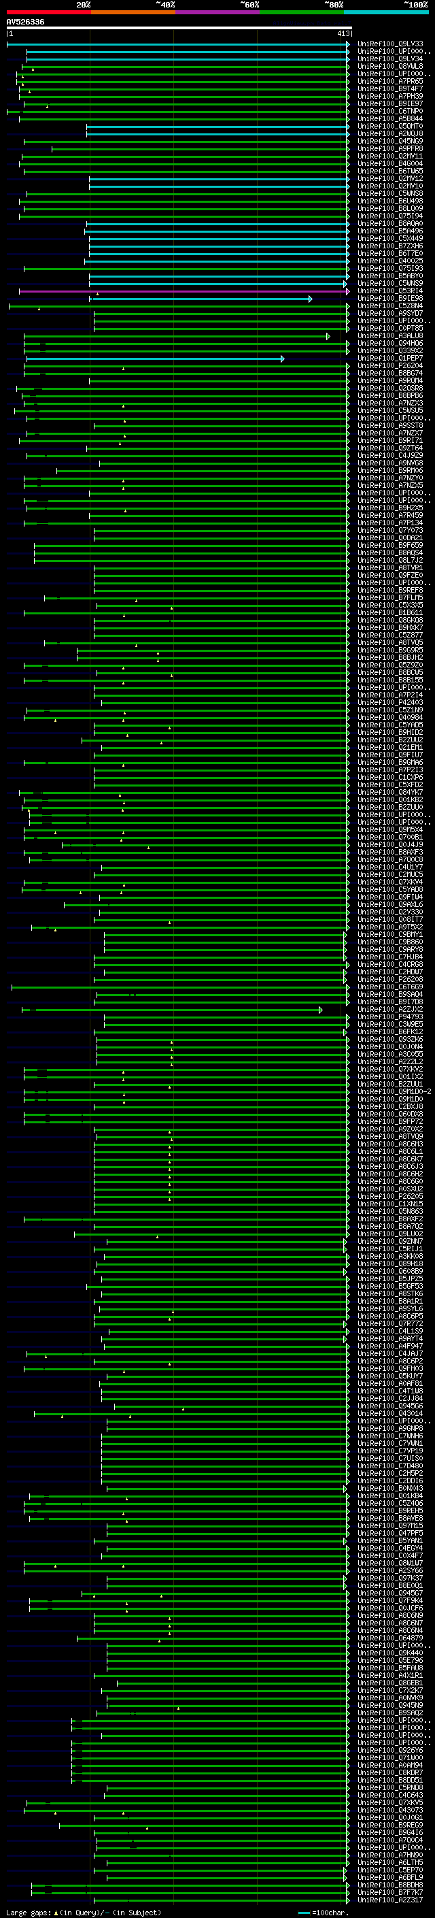
Task: Select hit label UniRef100_C5X449
Action: [390, 239]
